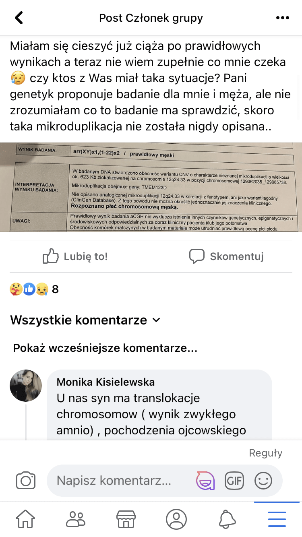This screenshot has height=537, width=302.
Task: Open the avatar sticker picker
Action: [x=205, y=480]
